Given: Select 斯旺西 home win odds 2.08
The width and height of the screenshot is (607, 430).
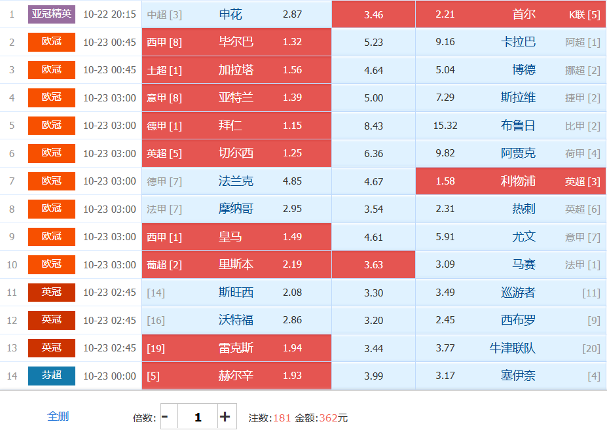Looking at the screenshot, I should 236,293.
